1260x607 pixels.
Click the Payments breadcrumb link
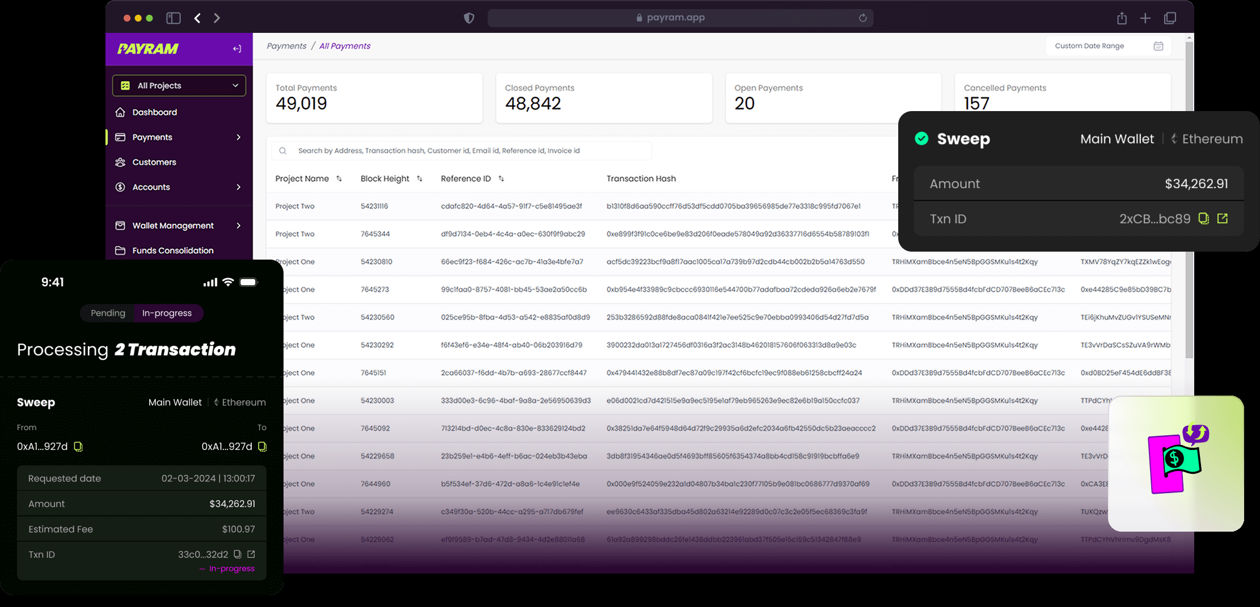[x=286, y=46]
